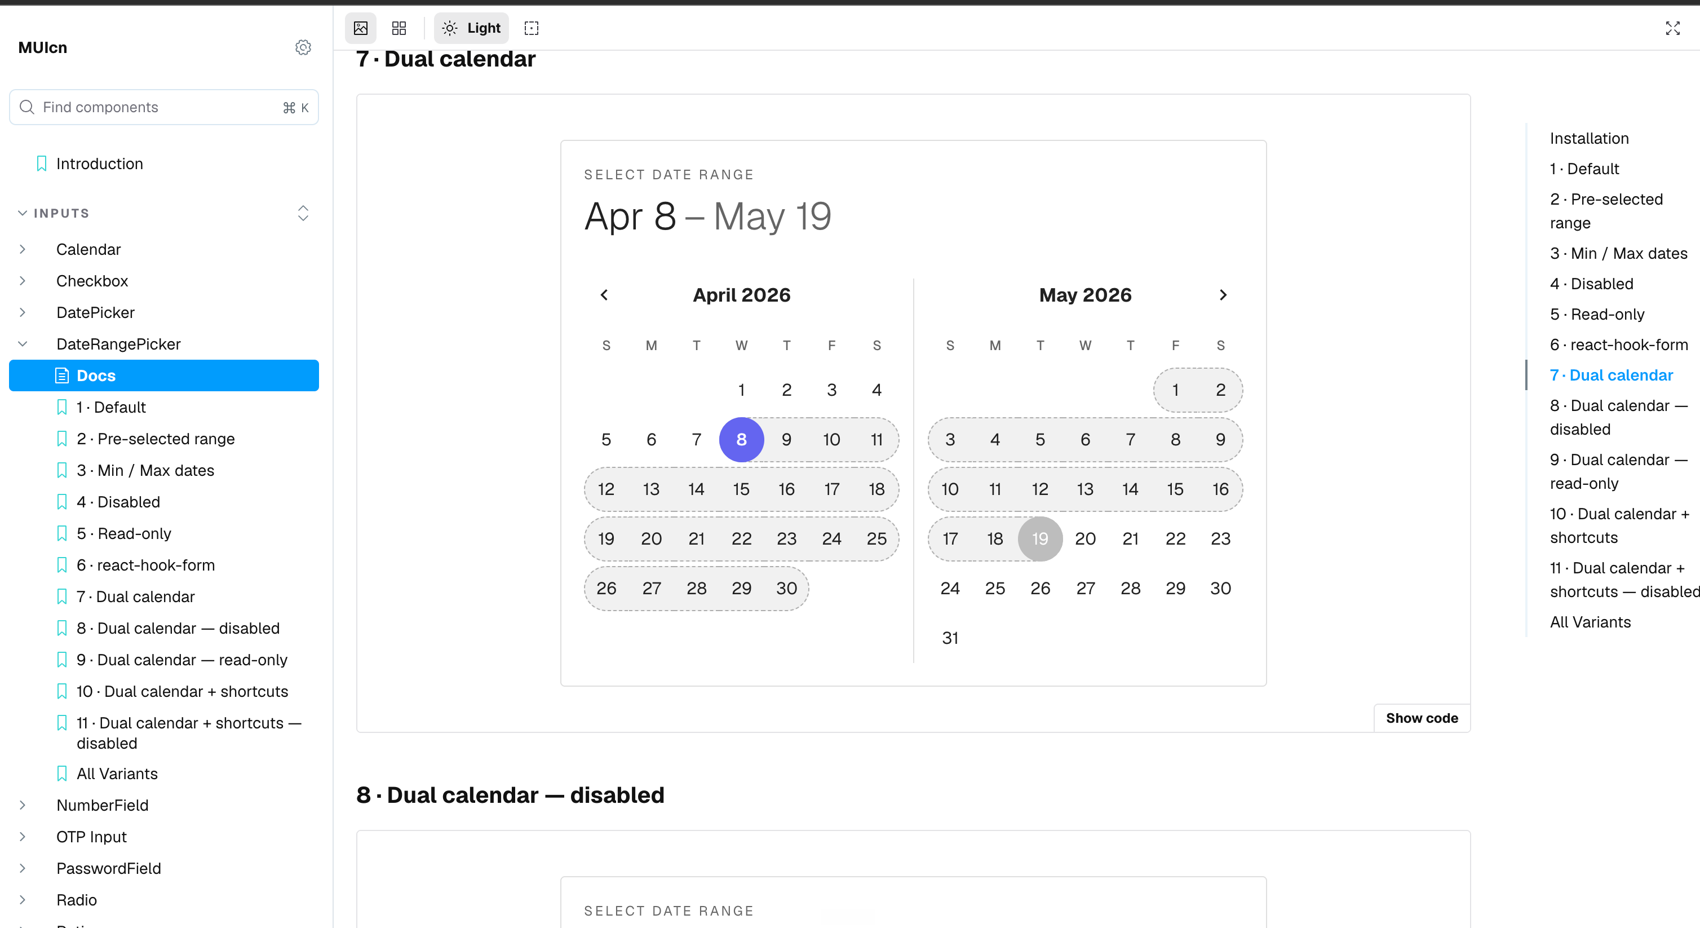Focus the Find components search field
The image size is (1700, 928).
click(x=163, y=107)
